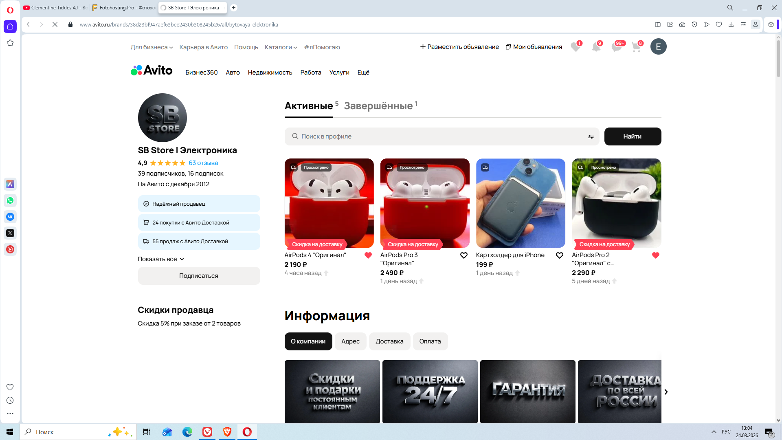782x440 pixels.
Task: Open the Для бизнеса dropdown
Action: [152, 47]
